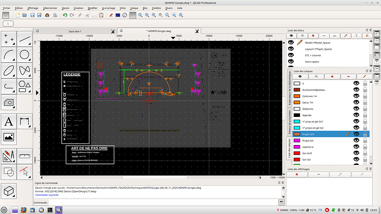Pick the Ellipse drawing tool
The width and height of the screenshot is (381, 214).
[8, 71]
